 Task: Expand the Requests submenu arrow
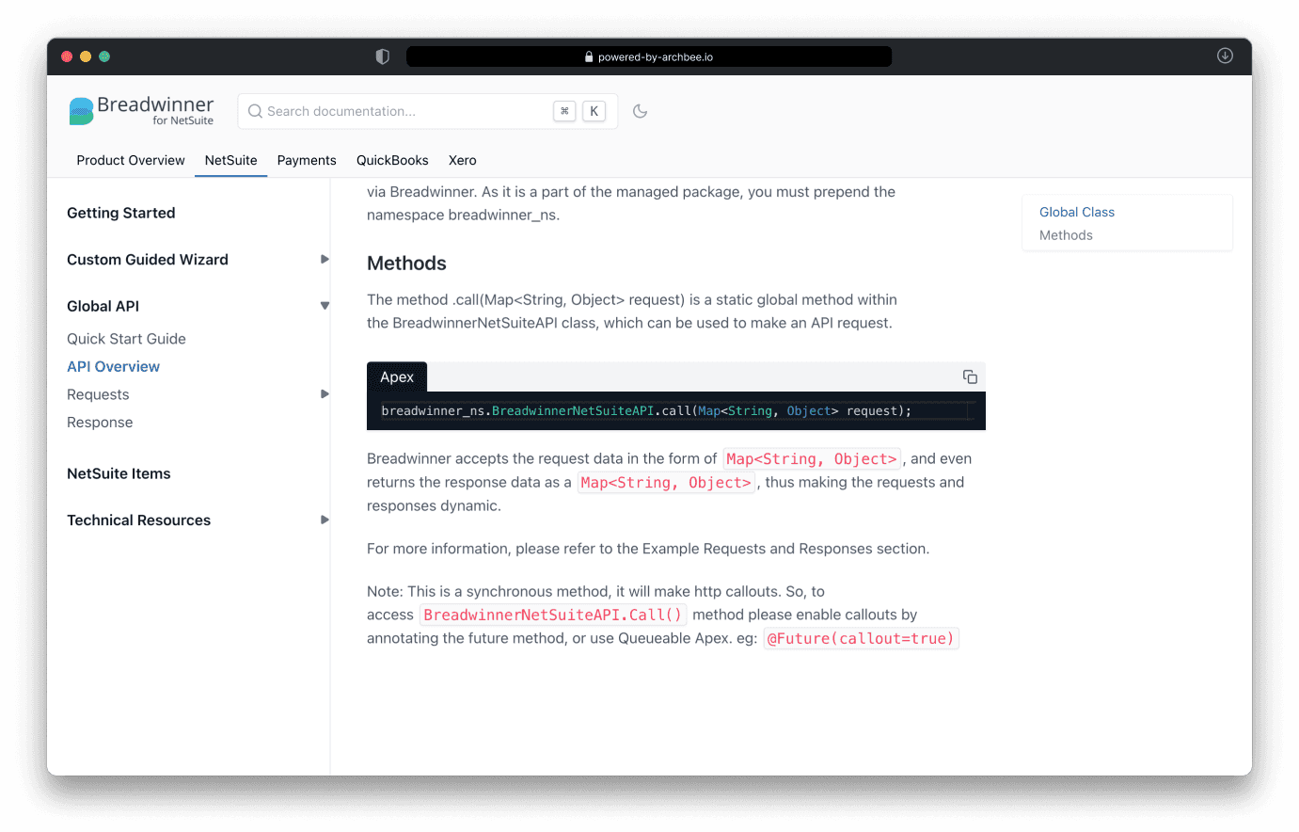(325, 394)
